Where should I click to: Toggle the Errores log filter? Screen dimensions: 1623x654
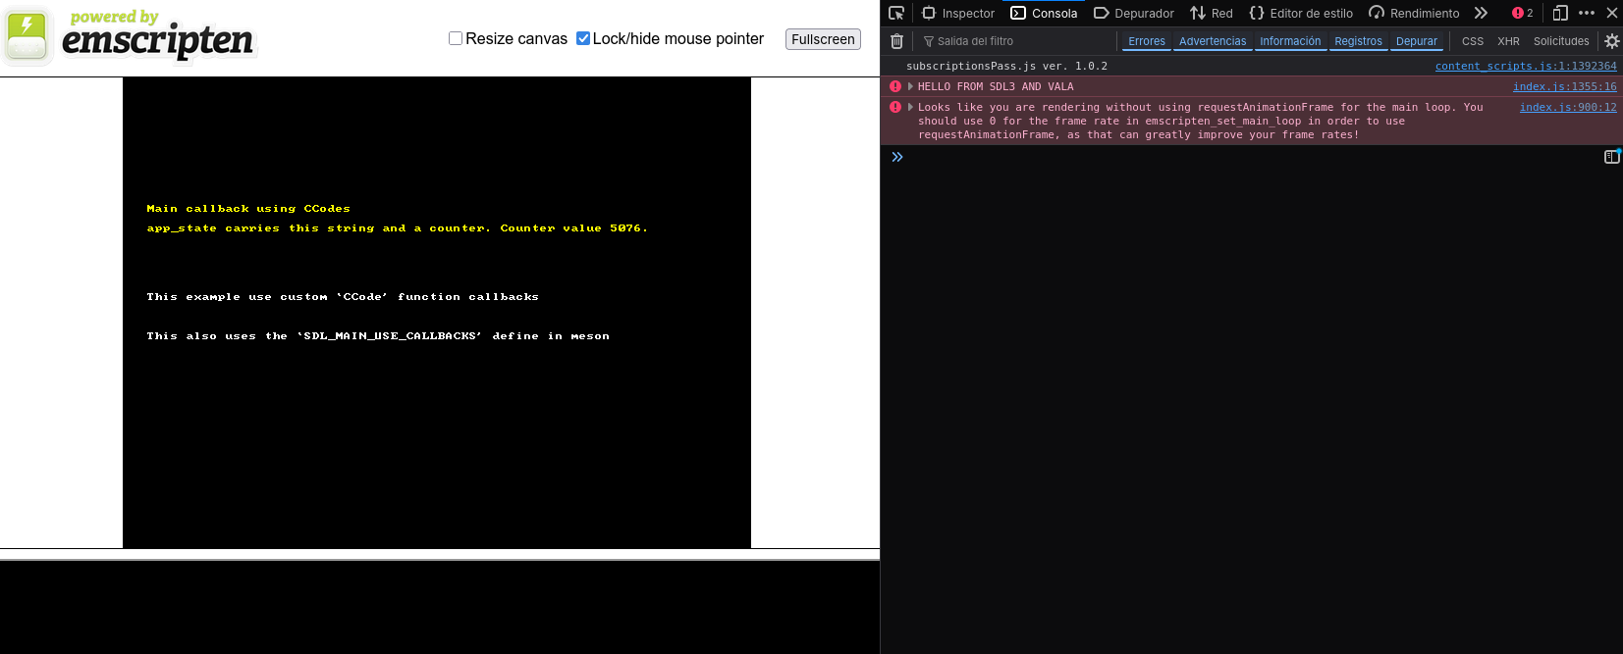coord(1146,41)
